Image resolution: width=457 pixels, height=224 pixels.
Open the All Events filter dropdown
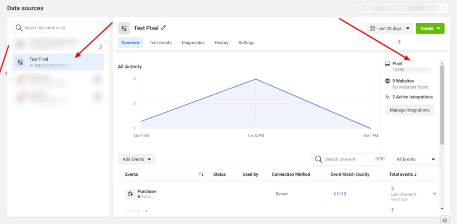[x=416, y=159]
